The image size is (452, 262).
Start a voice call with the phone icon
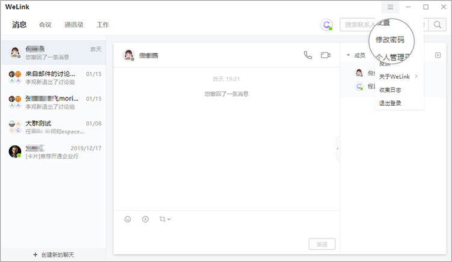point(308,55)
